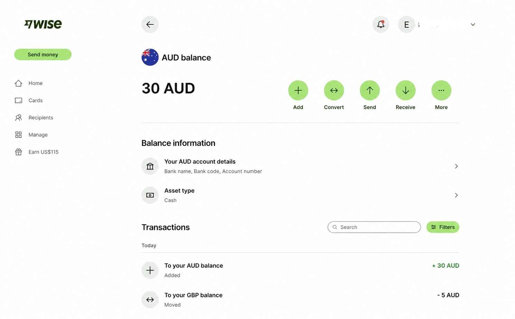
Task: Click the Manage grid icon
Action: pyautogui.click(x=19, y=135)
